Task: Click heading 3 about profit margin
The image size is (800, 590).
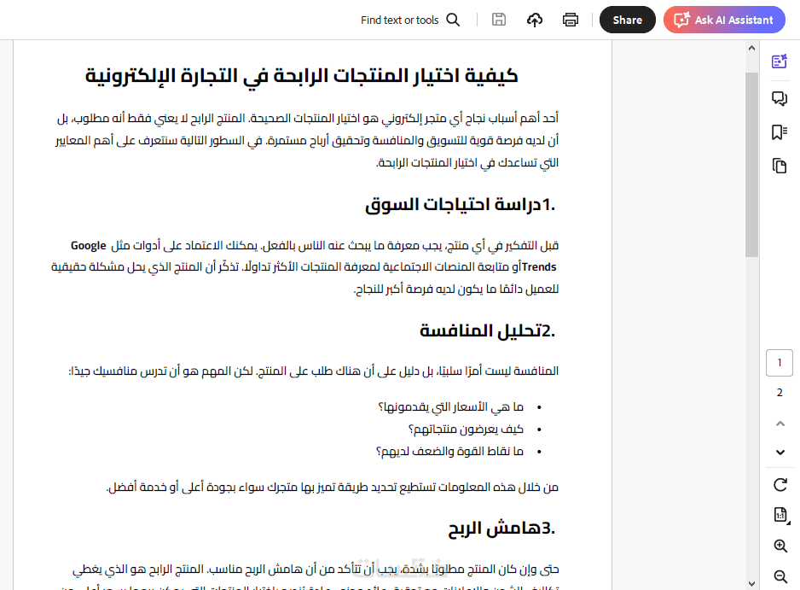Action: pyautogui.click(x=501, y=528)
